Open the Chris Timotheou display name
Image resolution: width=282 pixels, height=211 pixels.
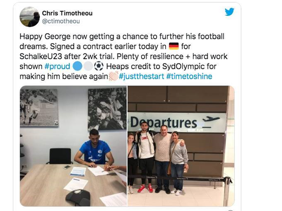pos(67,13)
